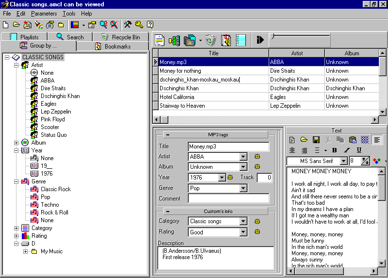Screen dimensions: 388x278
Task: Open the hammer and tools options icon
Action: tap(128, 25)
